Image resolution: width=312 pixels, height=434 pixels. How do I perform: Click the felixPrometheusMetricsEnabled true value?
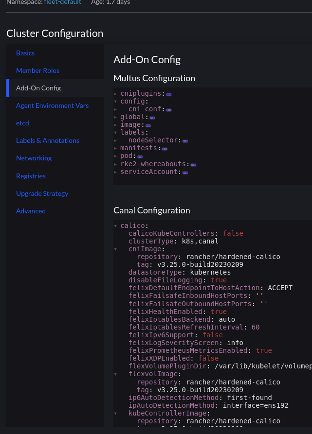coord(264,350)
